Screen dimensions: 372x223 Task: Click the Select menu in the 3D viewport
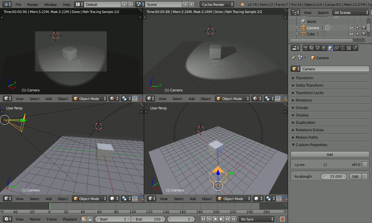coord(34,98)
